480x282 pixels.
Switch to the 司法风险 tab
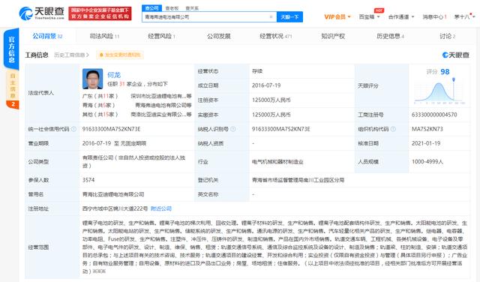tap(104, 36)
